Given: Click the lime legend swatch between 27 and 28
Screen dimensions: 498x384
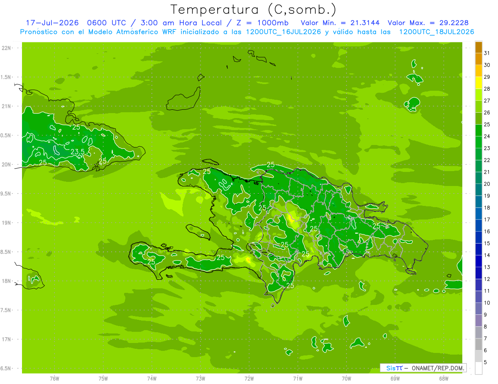Looking at the screenshot, I should [478, 95].
